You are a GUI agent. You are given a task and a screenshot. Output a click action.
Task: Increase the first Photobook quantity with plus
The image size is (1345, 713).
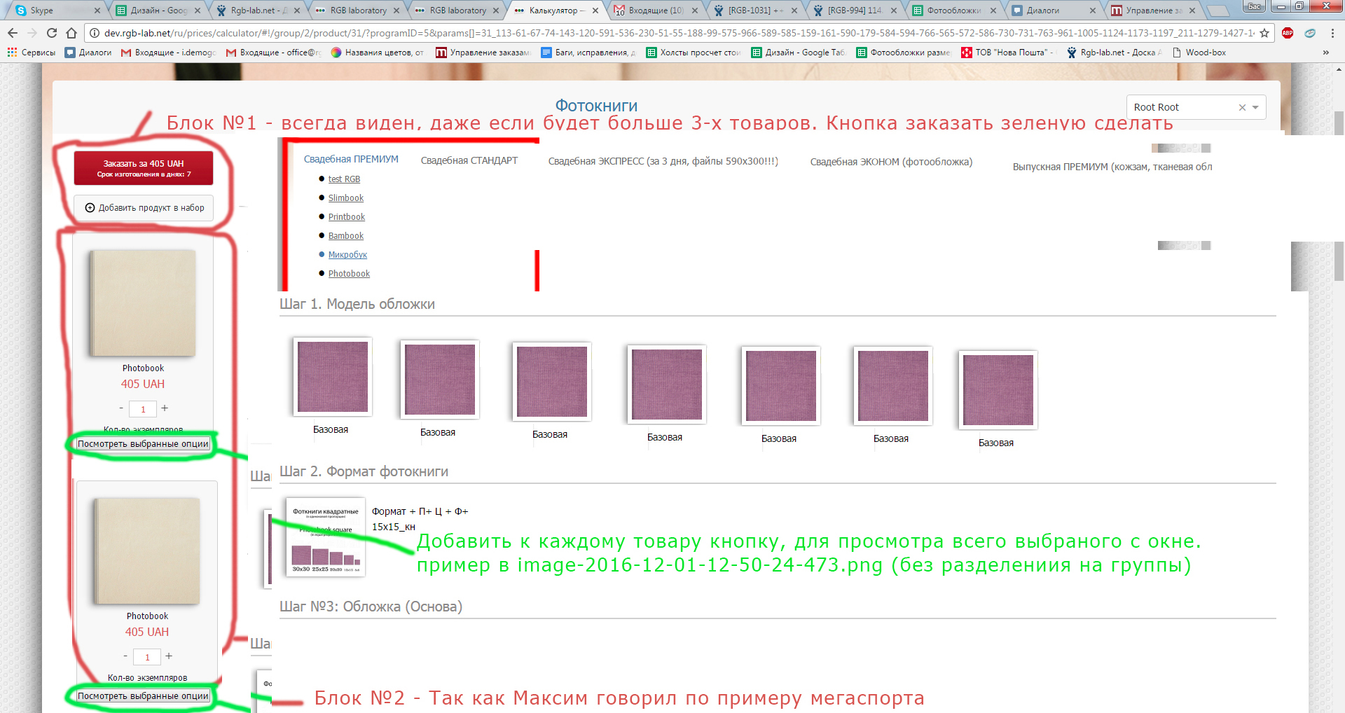point(165,408)
